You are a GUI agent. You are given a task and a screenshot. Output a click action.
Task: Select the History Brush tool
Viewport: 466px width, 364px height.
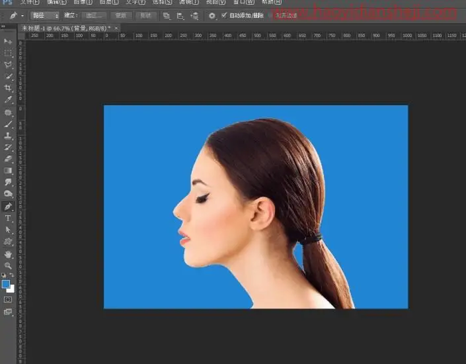[x=8, y=148]
